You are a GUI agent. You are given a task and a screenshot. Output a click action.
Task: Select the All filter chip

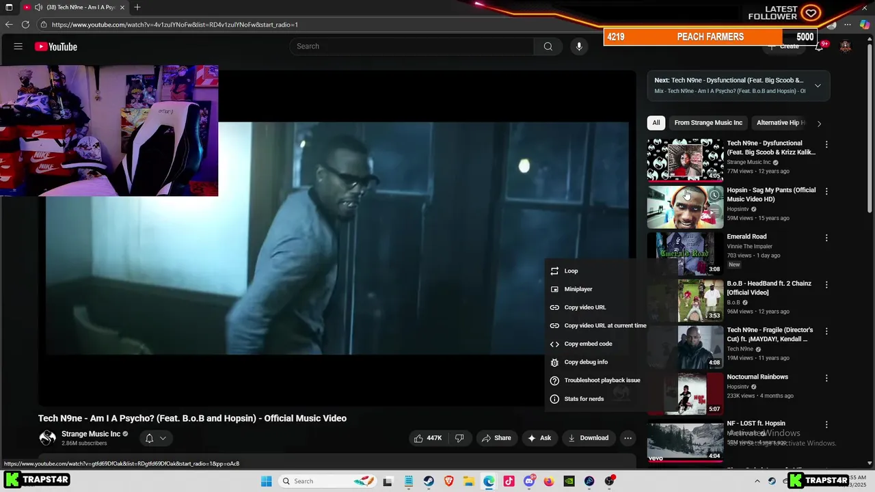click(x=656, y=123)
